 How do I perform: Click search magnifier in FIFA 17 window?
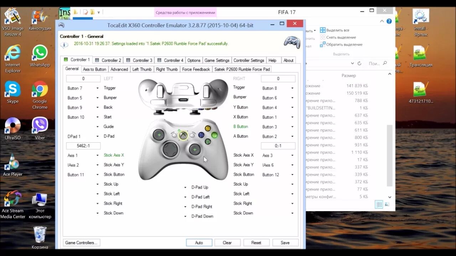pos(385,63)
